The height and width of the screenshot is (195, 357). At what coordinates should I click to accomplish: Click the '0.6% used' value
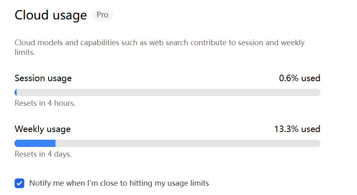point(300,78)
